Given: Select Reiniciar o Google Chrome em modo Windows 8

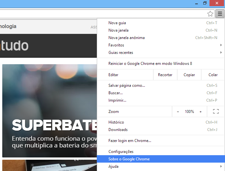Looking at the screenshot, I should click(x=161, y=64).
